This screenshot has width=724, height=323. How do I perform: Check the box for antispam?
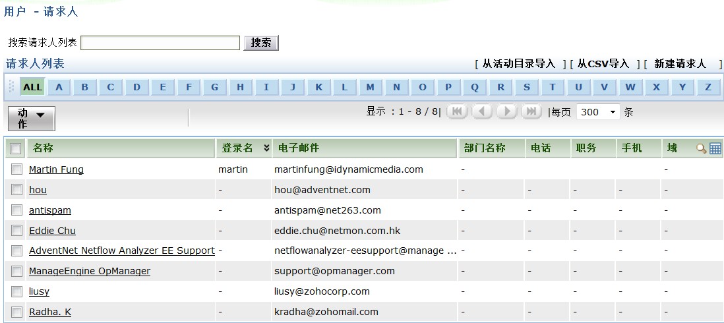(16, 210)
